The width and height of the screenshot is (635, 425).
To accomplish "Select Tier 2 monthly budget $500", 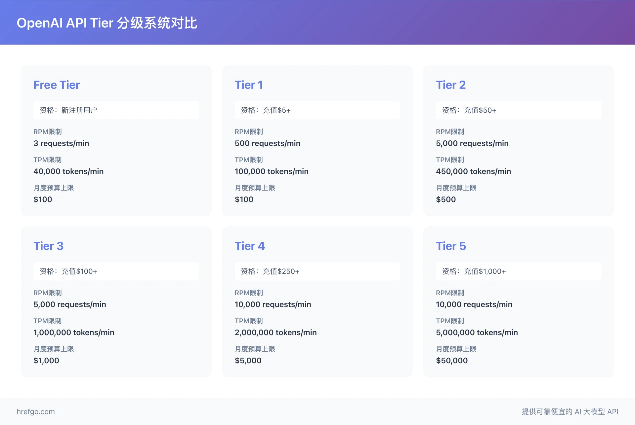I will click(445, 199).
